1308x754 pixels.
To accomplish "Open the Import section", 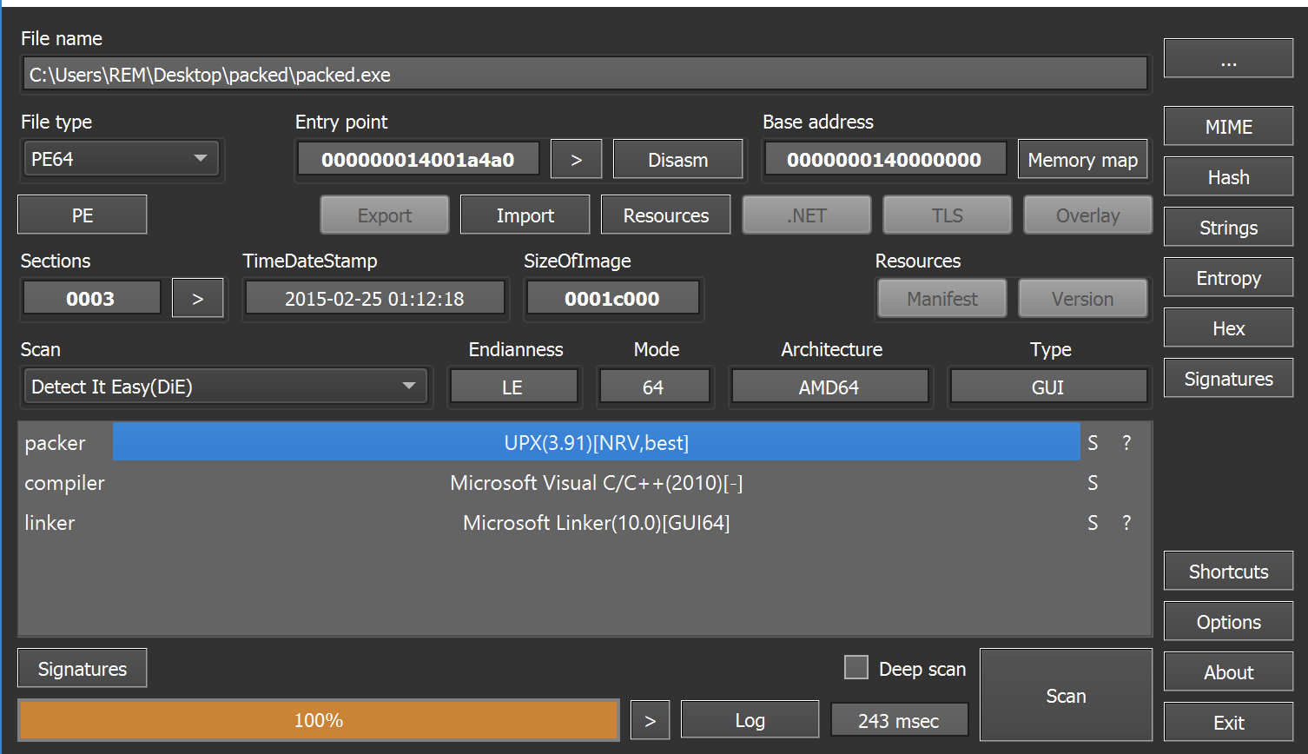I will click(525, 215).
